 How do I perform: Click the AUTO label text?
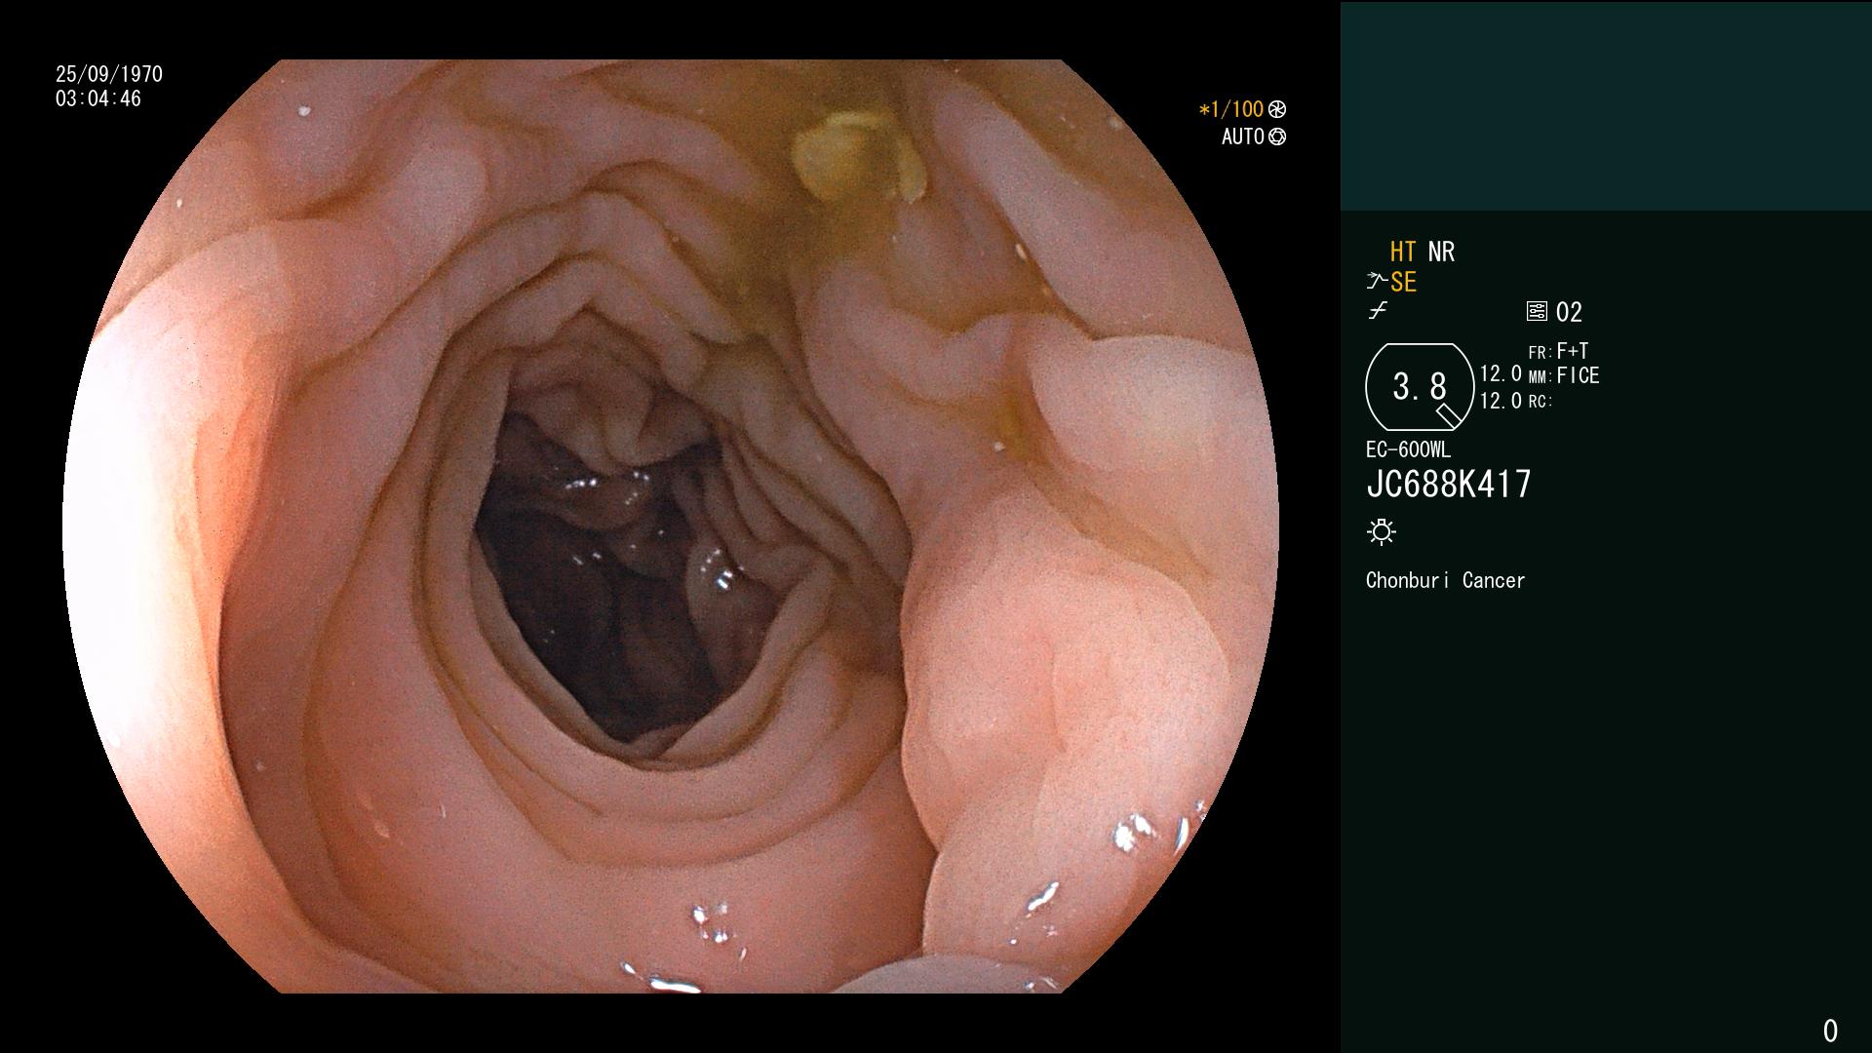pyautogui.click(x=1243, y=137)
